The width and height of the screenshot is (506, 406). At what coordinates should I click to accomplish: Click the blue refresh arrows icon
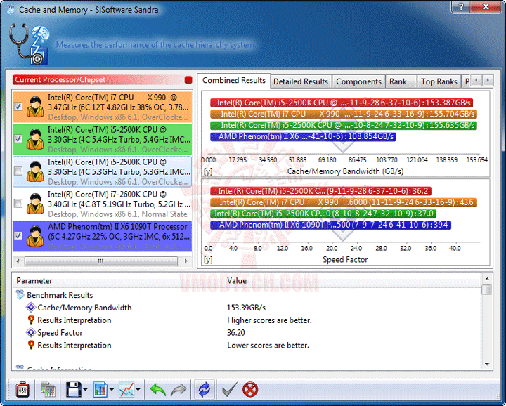205,390
